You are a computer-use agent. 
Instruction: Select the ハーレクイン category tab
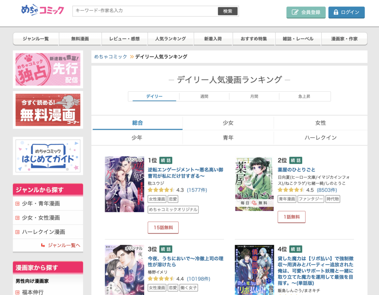click(321, 138)
